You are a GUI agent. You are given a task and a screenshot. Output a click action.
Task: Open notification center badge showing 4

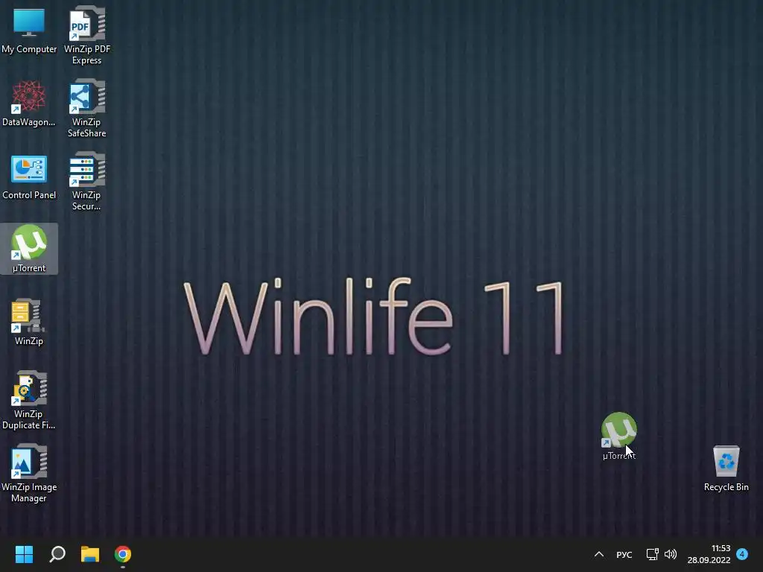click(742, 554)
